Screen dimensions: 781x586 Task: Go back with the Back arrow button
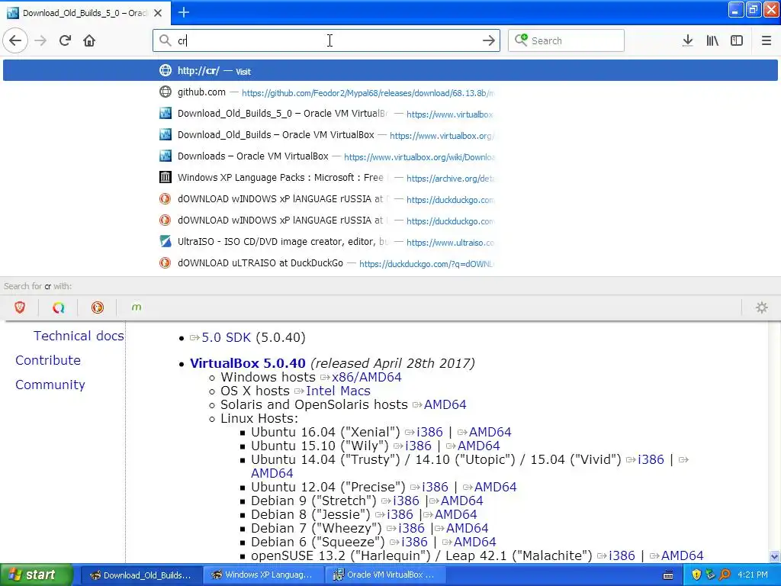[x=15, y=40]
